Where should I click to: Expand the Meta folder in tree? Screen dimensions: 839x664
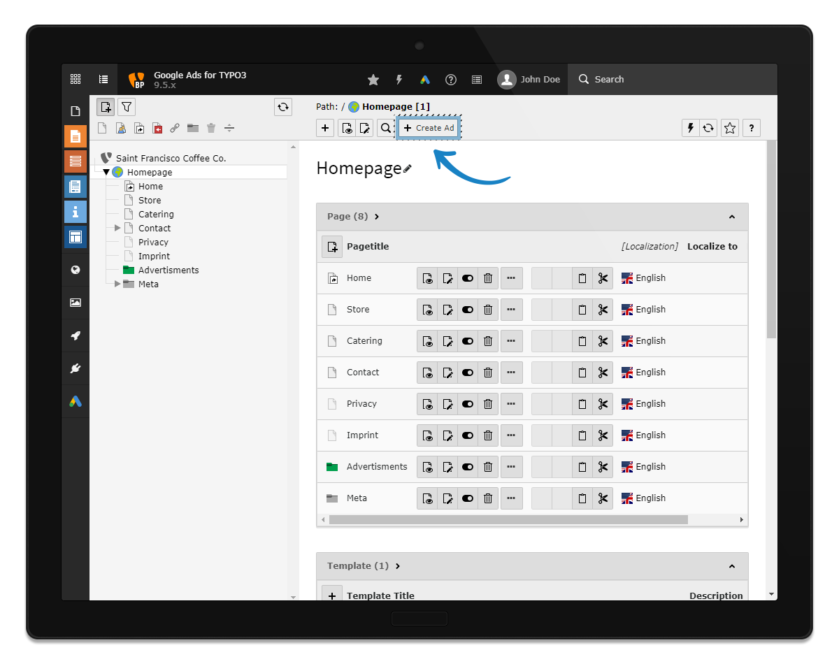[117, 284]
